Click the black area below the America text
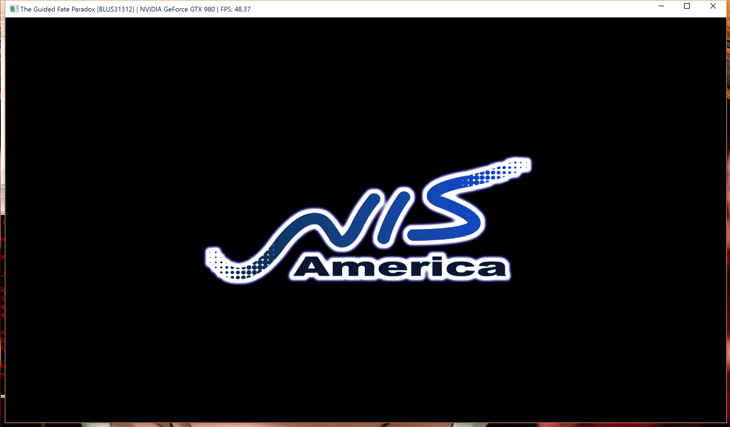This screenshot has height=427, width=730. [x=365, y=347]
